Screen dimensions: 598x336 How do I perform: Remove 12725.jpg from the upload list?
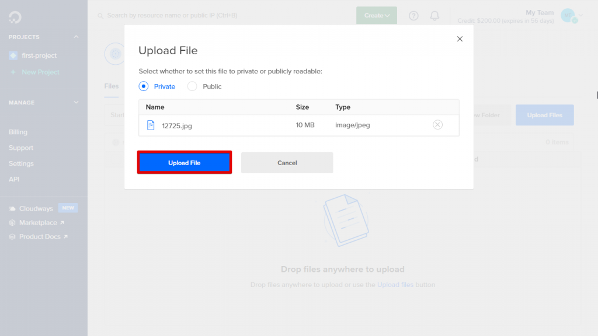tap(437, 125)
